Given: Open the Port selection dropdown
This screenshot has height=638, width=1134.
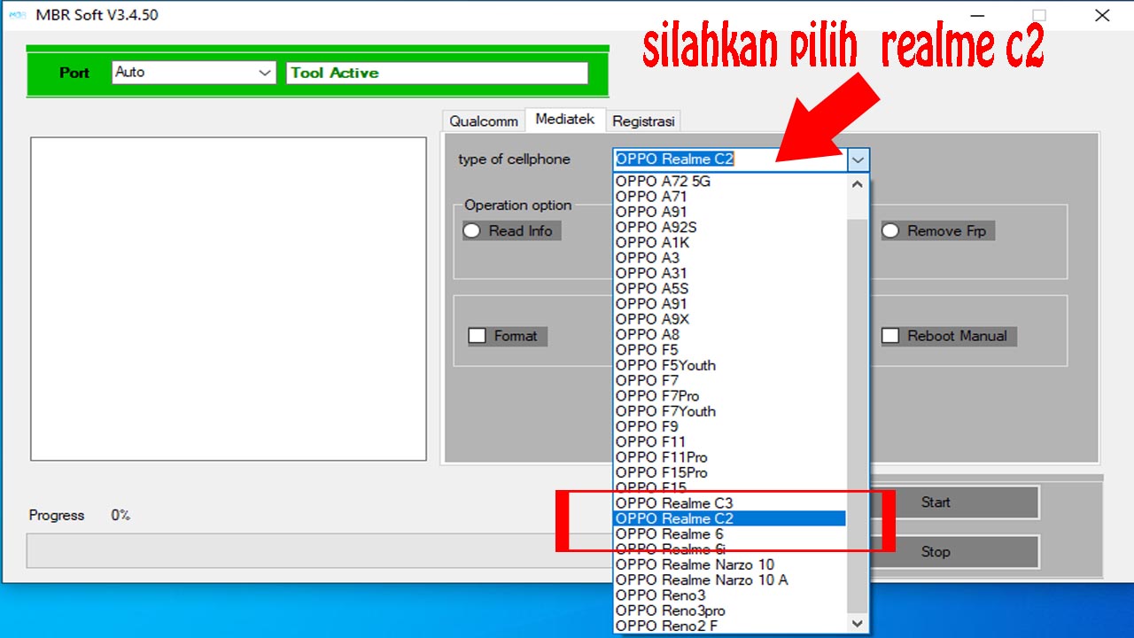Looking at the screenshot, I should (x=265, y=73).
